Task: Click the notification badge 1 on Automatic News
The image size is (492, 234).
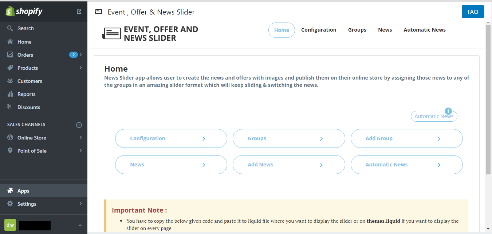Action: 448,111
